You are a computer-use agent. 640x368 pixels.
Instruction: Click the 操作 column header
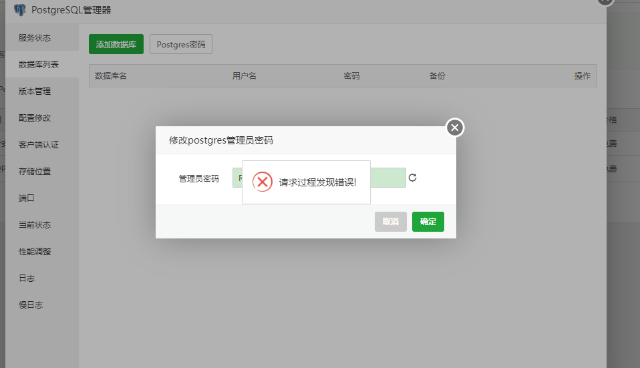point(583,76)
